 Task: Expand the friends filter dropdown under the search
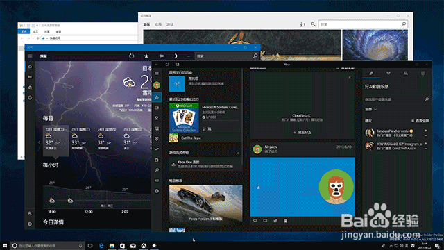tap(370, 109)
